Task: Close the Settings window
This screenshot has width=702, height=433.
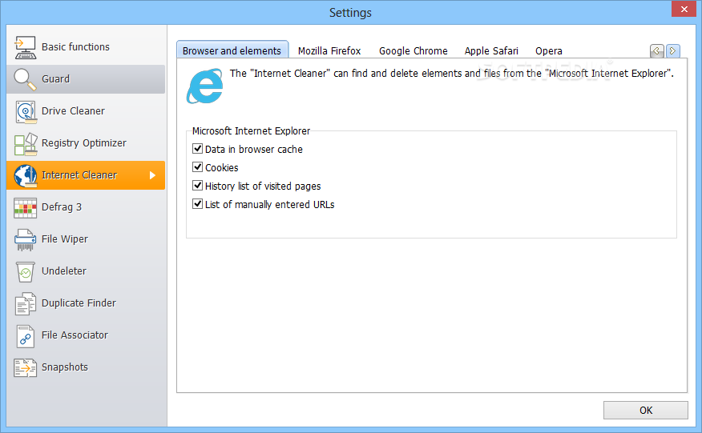Action: (684, 9)
